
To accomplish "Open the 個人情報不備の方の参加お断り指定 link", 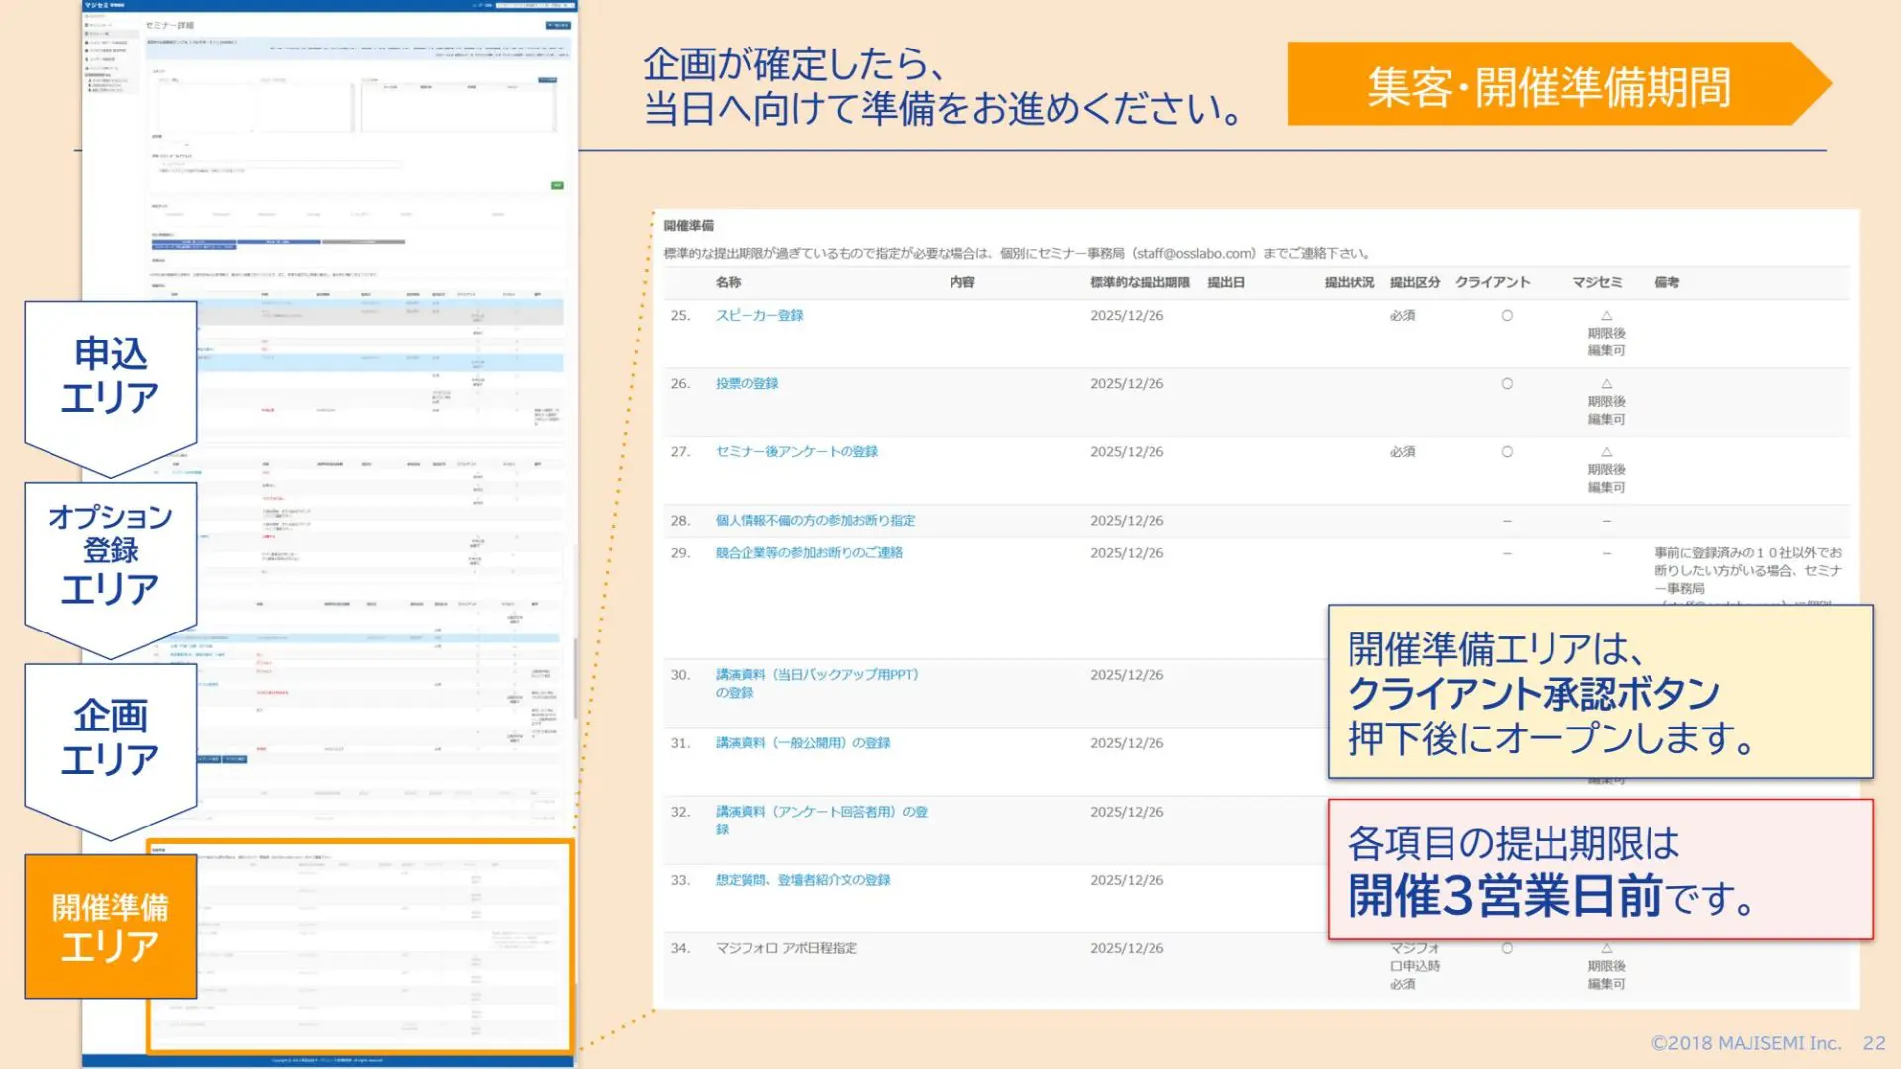I will (x=815, y=521).
